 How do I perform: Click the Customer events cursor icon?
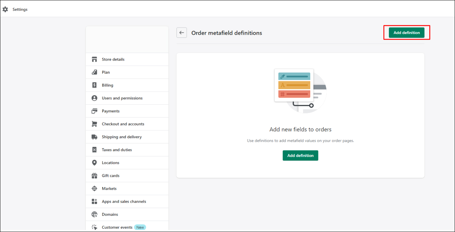point(94,227)
